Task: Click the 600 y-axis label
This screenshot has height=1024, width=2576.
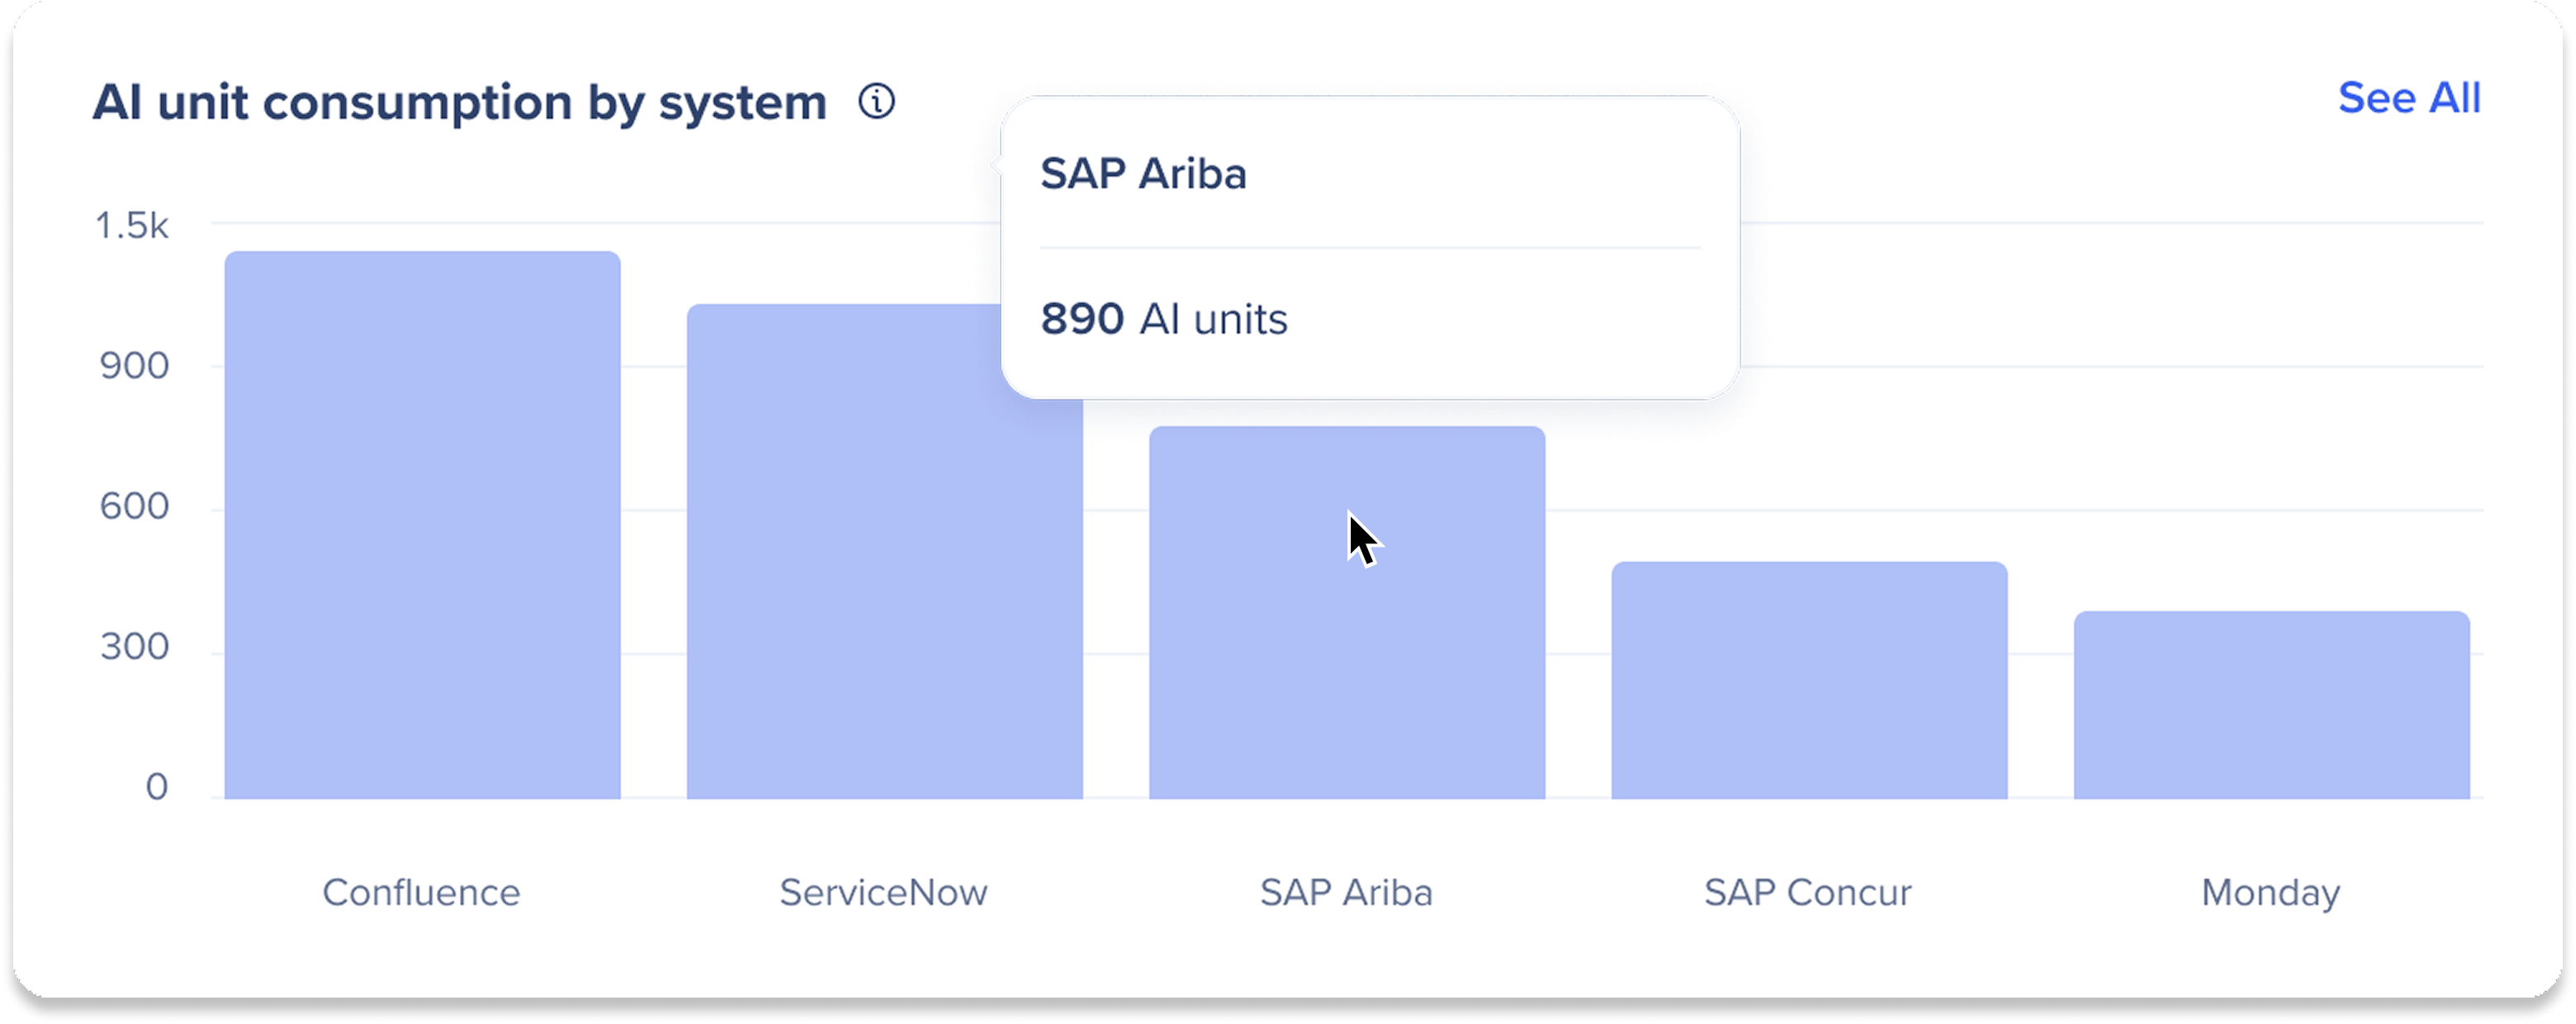Action: (134, 506)
